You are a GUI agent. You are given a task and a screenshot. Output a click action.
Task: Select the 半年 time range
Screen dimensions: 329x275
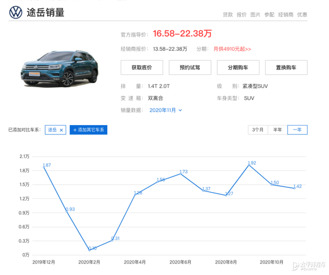point(277,130)
